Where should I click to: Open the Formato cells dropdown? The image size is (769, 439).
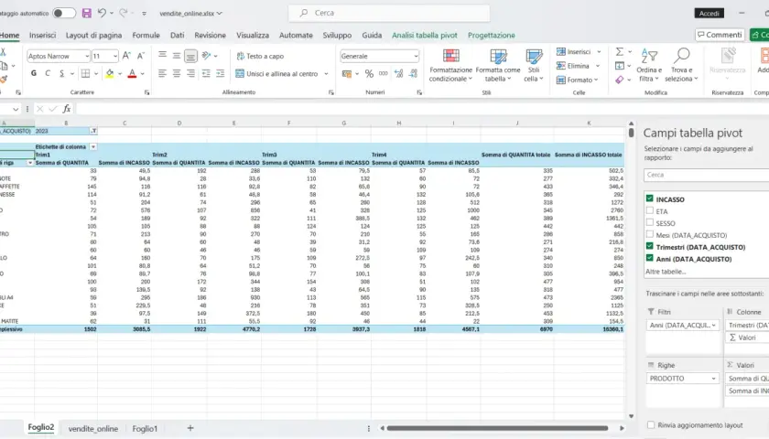[x=596, y=80]
